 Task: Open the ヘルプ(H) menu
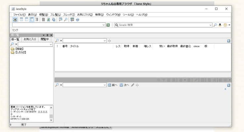[142, 15]
